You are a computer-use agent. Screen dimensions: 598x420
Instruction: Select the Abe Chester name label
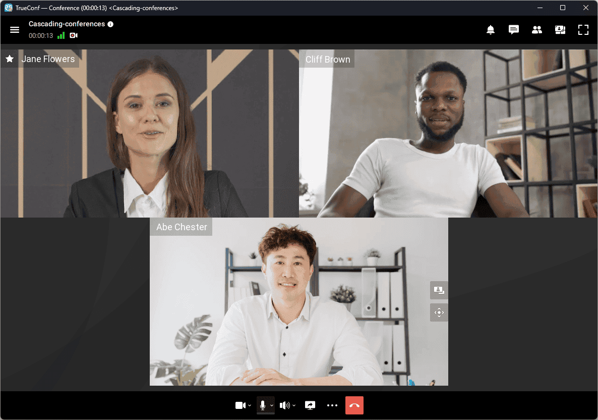(x=182, y=227)
